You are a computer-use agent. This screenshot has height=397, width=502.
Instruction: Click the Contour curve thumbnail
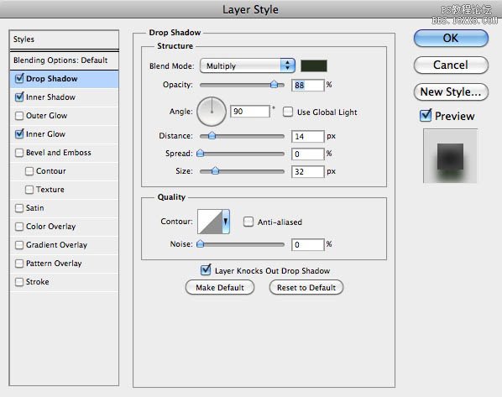click(210, 222)
